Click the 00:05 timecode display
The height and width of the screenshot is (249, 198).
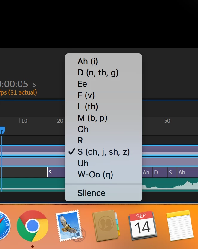[x=14, y=84]
